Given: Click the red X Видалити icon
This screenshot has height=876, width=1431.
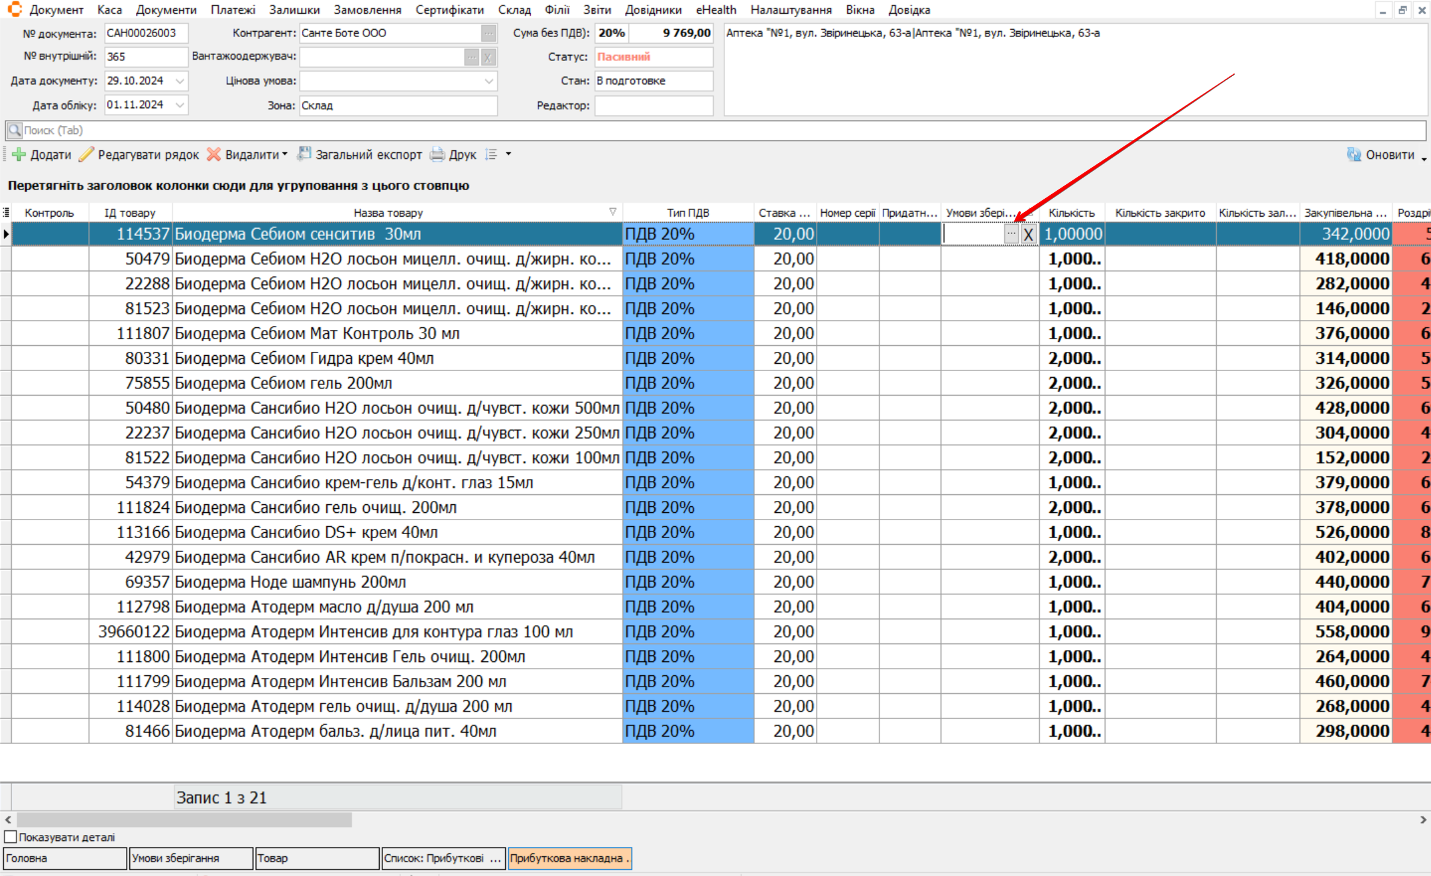Looking at the screenshot, I should point(213,154).
